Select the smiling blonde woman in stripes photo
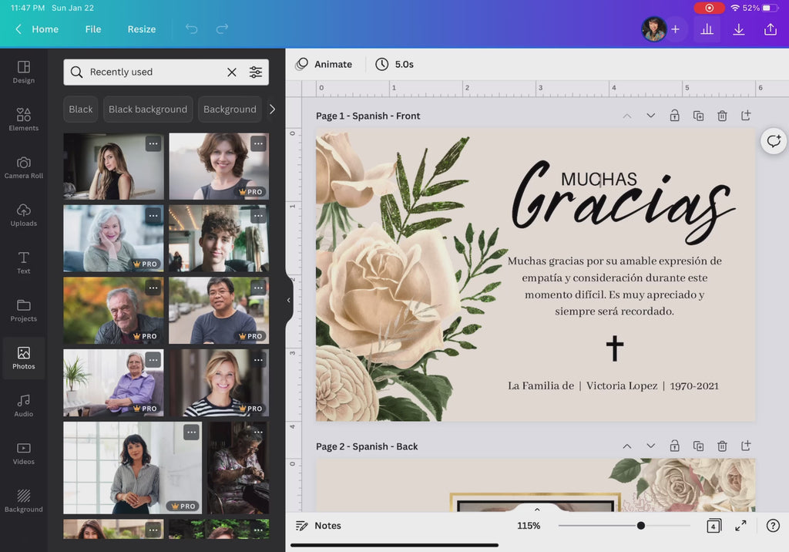 pyautogui.click(x=219, y=382)
